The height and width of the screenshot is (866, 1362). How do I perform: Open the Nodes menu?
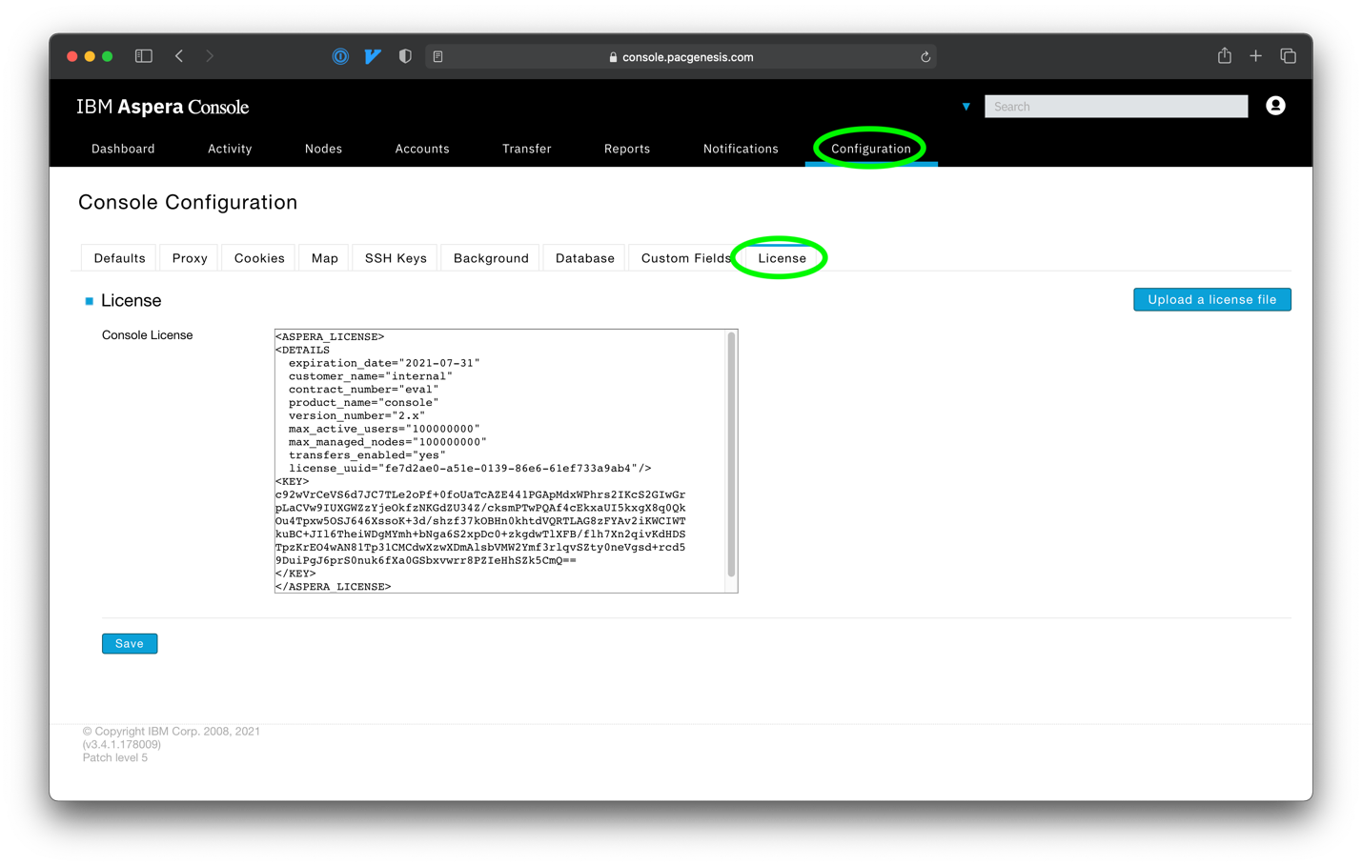coord(323,149)
